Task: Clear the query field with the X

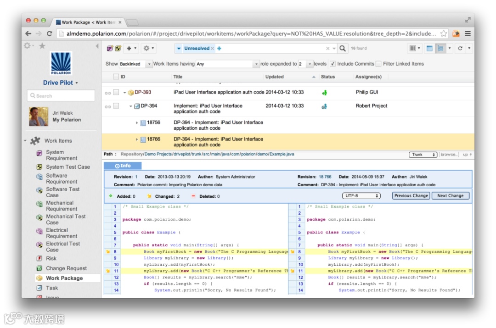Action: 328,48
